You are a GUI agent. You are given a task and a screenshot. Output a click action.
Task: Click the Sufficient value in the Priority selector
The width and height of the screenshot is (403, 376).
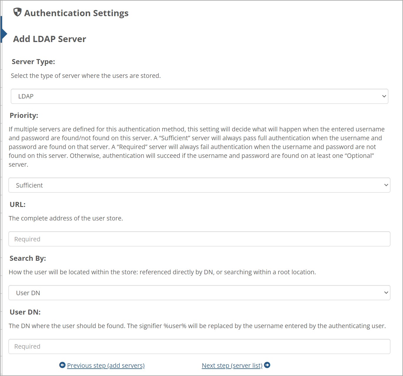point(29,185)
